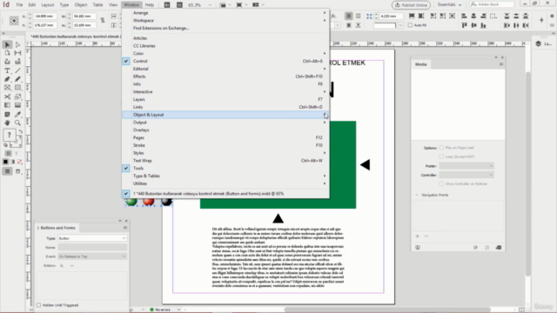Click the Name field in Buttons and Forms

click(x=92, y=247)
